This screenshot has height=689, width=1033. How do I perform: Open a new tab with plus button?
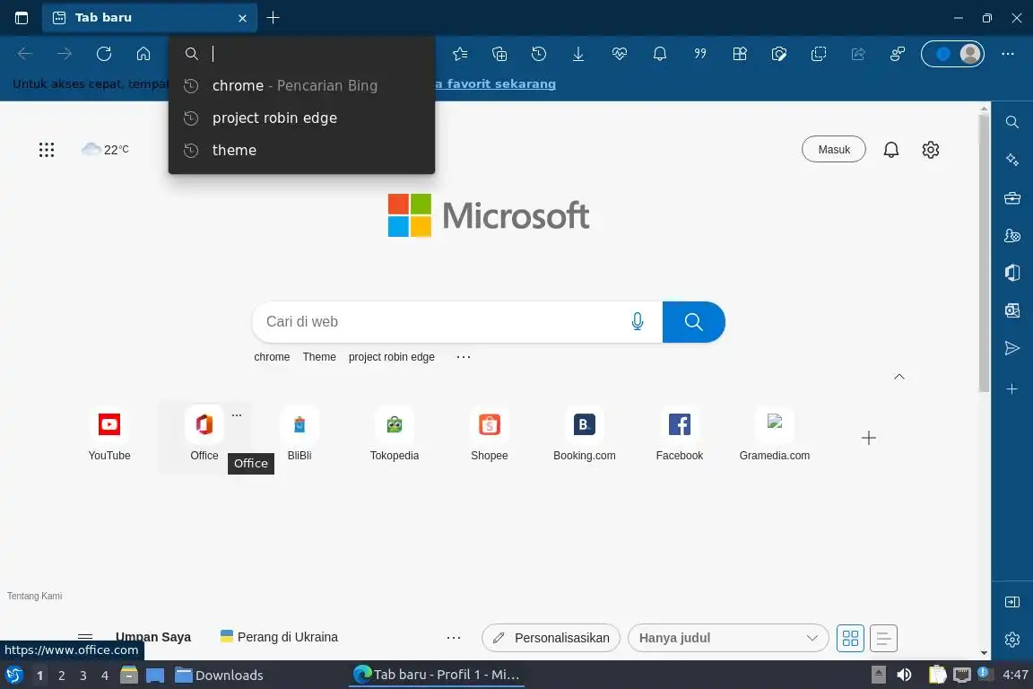[x=273, y=18]
